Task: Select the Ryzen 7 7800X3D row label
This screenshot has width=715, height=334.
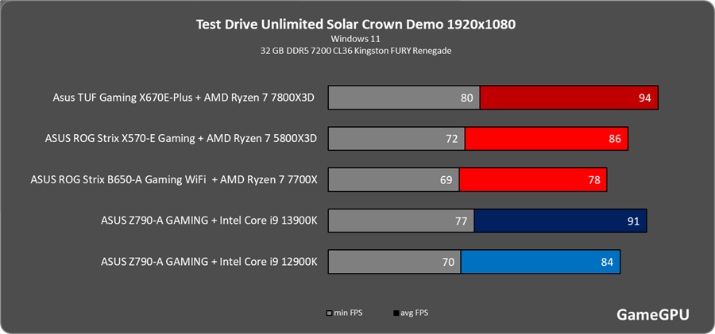Action: tap(184, 97)
